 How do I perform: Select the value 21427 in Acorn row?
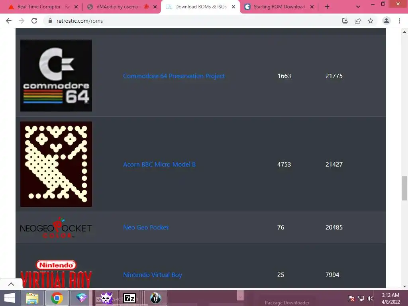coord(334,165)
